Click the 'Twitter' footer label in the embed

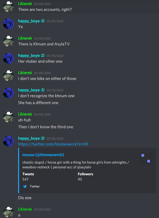coord(35,186)
